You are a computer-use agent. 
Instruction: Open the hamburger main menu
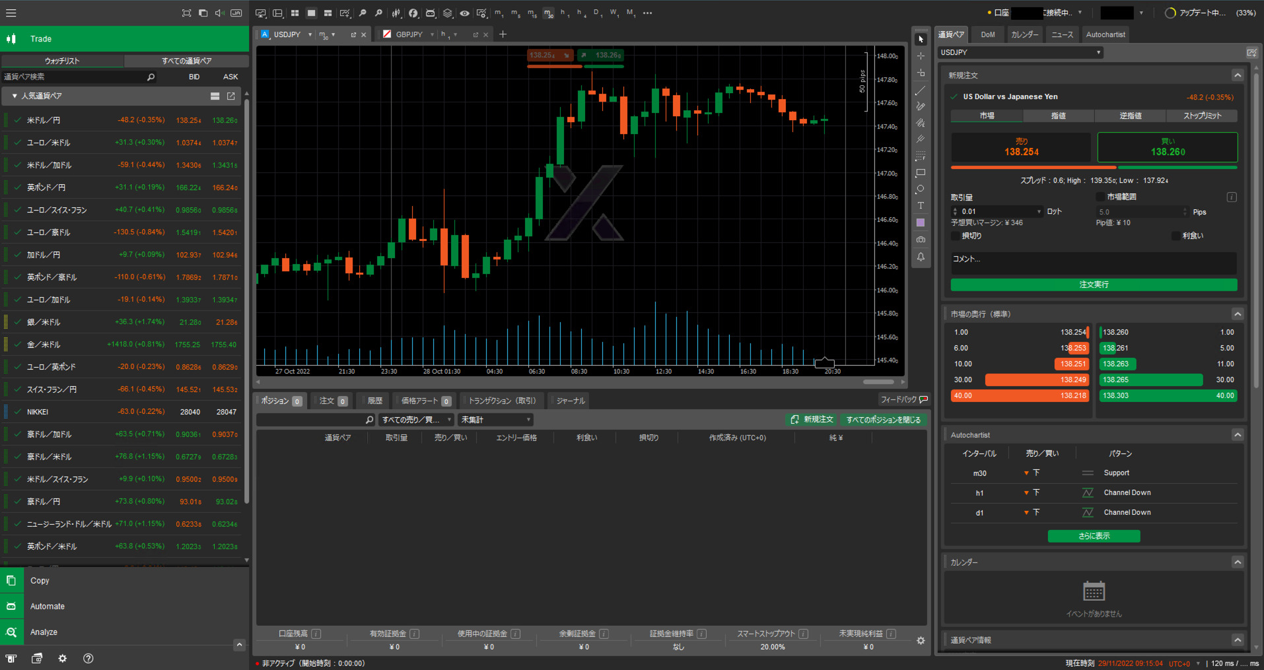11,13
